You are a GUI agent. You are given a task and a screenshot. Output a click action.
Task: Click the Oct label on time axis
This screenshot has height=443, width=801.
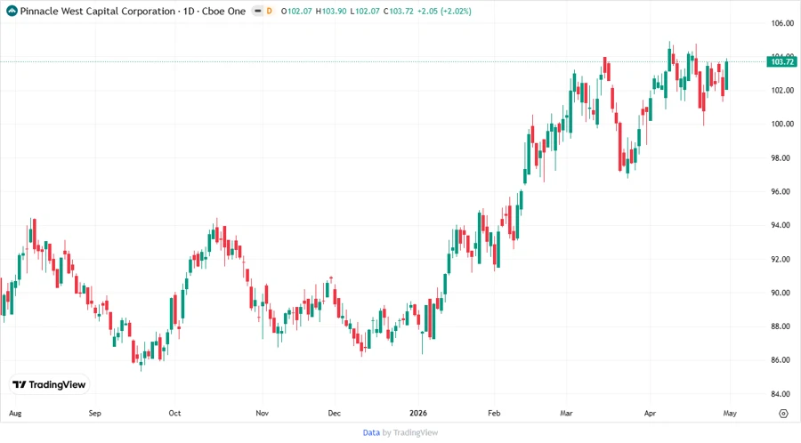tap(174, 414)
